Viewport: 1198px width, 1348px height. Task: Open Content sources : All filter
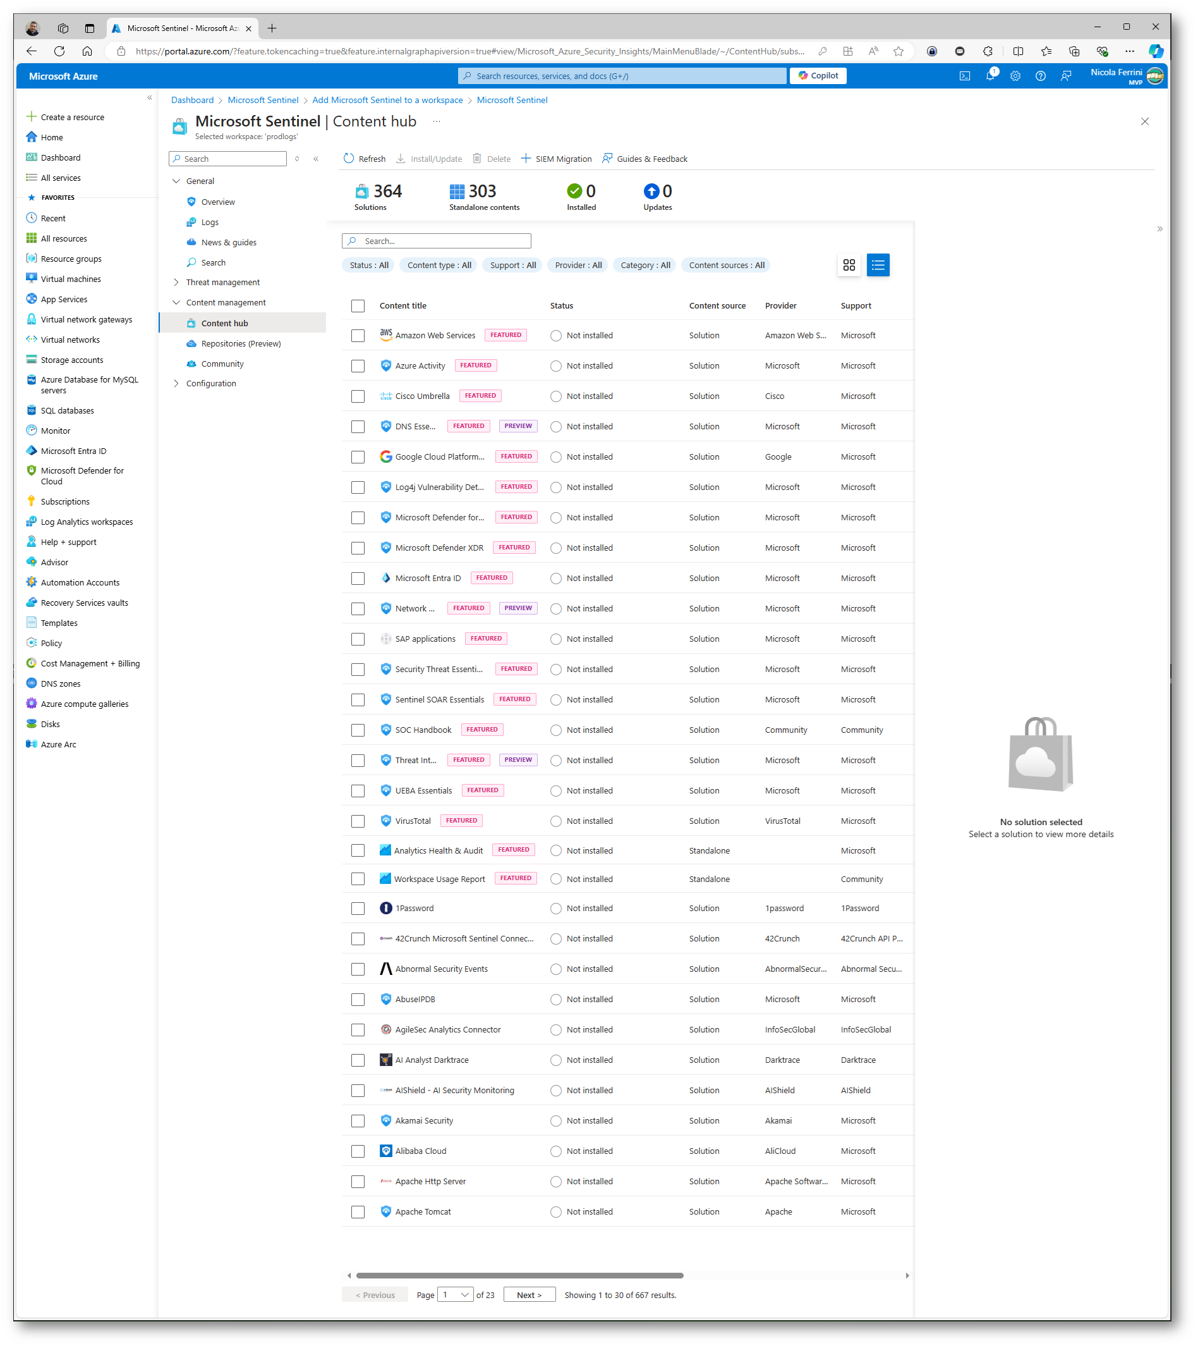[726, 265]
